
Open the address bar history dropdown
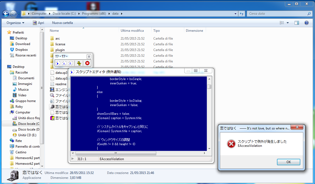(x=235, y=14)
